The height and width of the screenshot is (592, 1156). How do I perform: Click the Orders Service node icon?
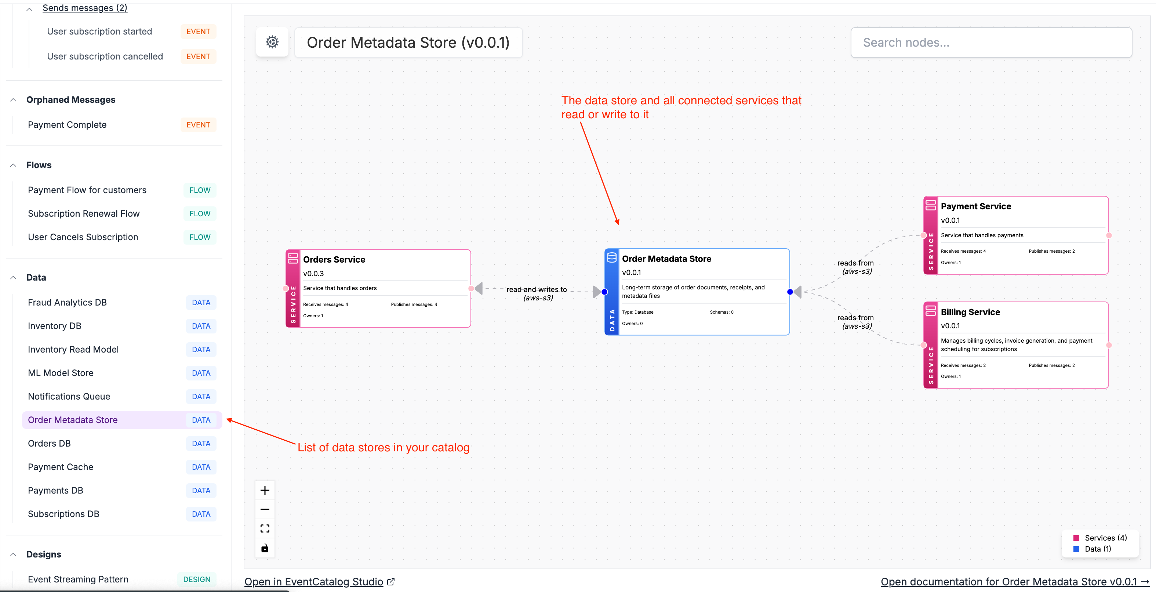coord(293,258)
